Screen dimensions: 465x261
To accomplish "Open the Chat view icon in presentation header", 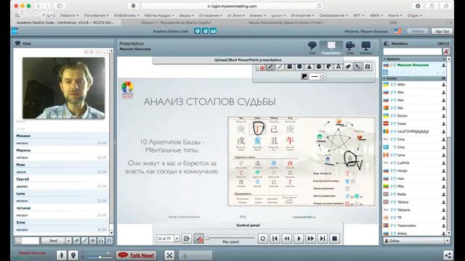I will tap(312, 48).
